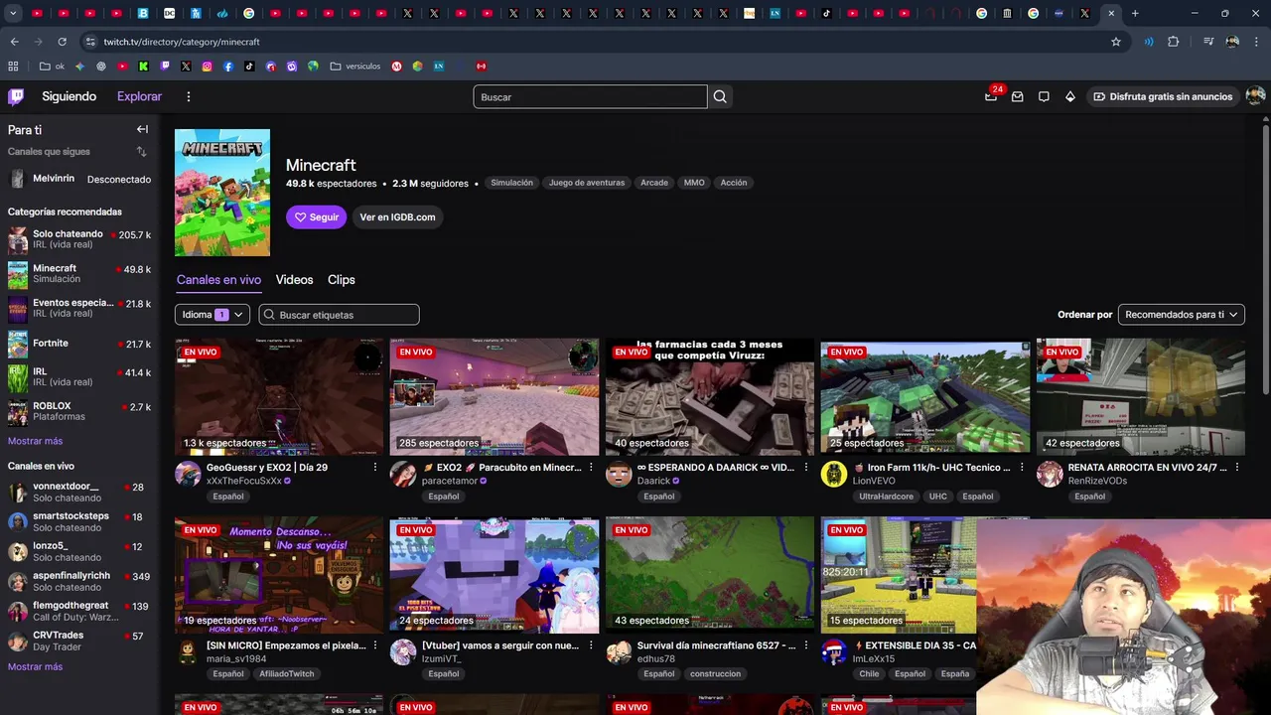The image size is (1271, 715).
Task: Open Eventos especiales recommended category
Action: (x=79, y=308)
